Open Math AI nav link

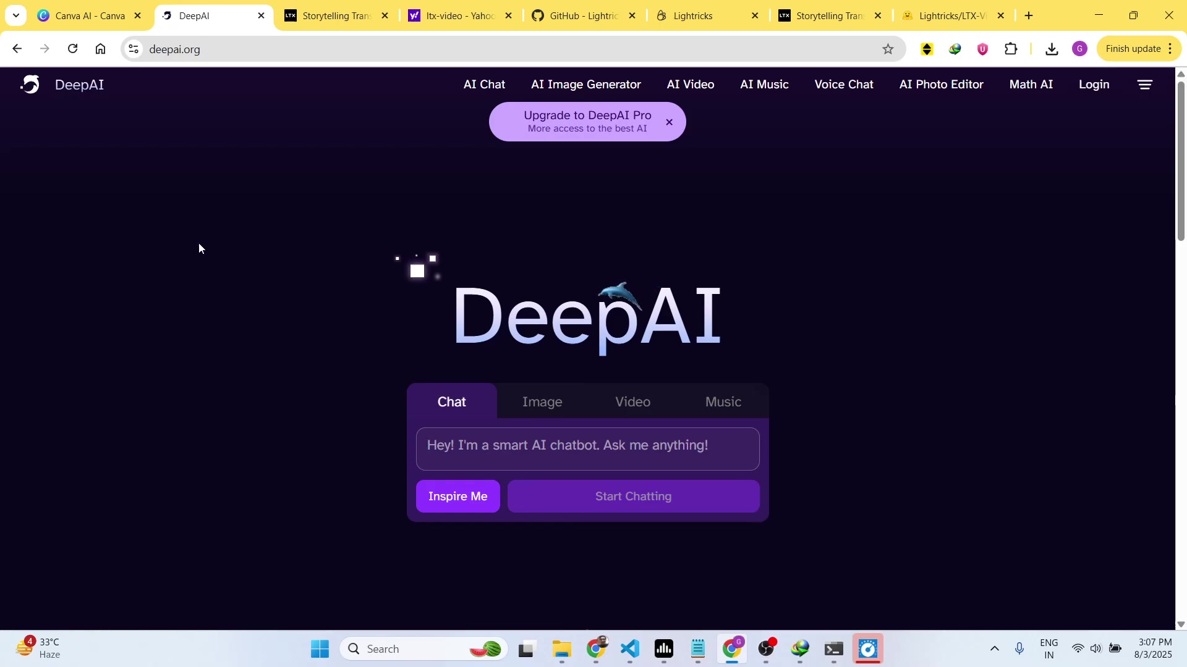coord(1031,85)
